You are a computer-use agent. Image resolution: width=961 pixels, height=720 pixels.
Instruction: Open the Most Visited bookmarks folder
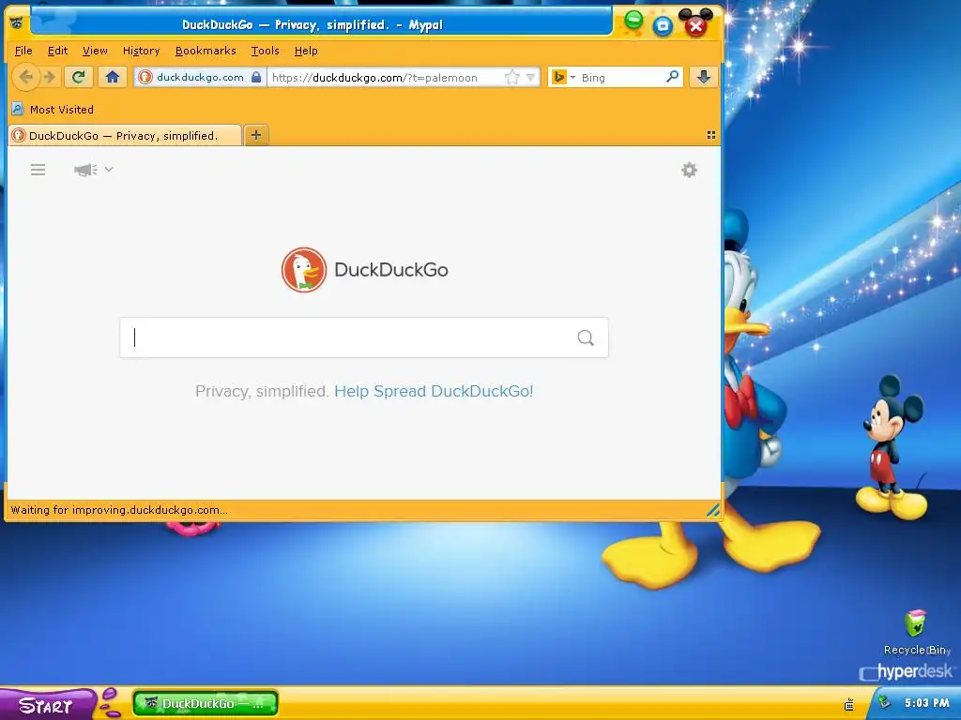(x=53, y=110)
